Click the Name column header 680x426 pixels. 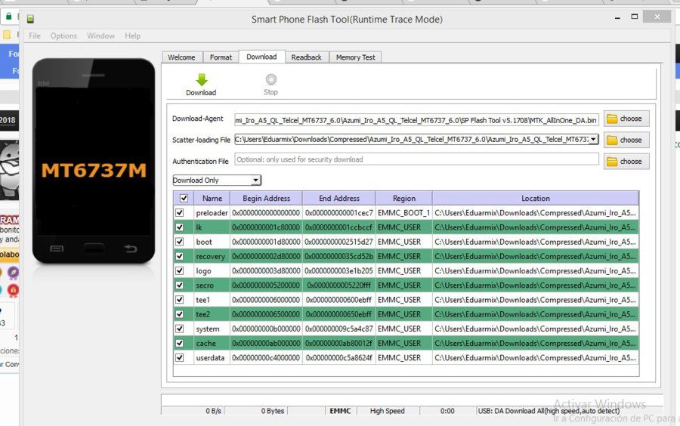point(212,198)
